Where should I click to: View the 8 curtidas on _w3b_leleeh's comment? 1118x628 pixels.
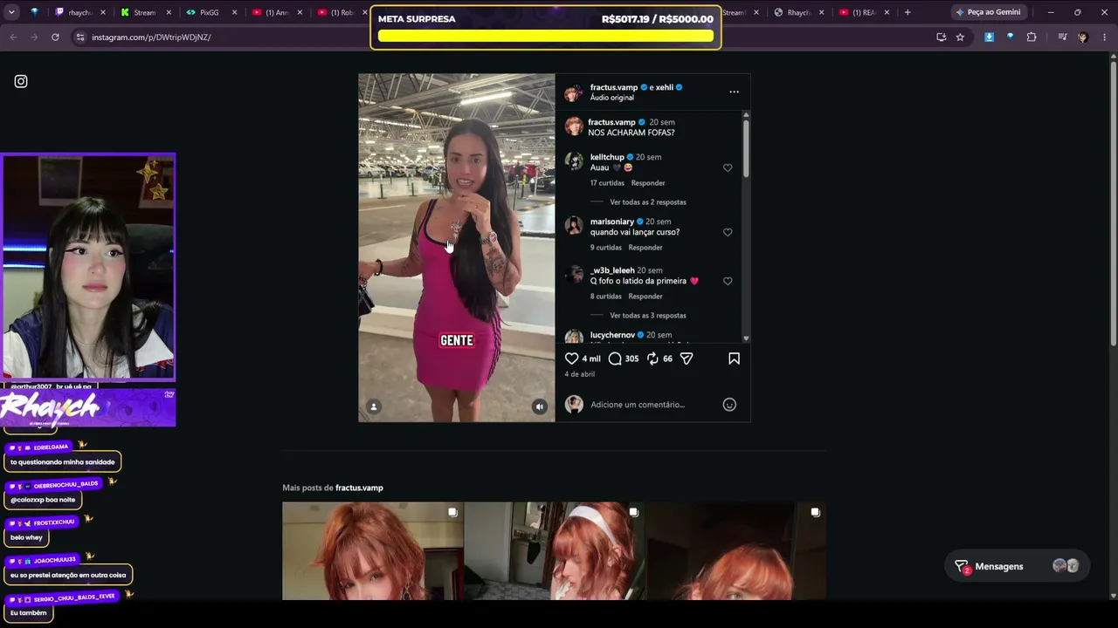tap(606, 297)
